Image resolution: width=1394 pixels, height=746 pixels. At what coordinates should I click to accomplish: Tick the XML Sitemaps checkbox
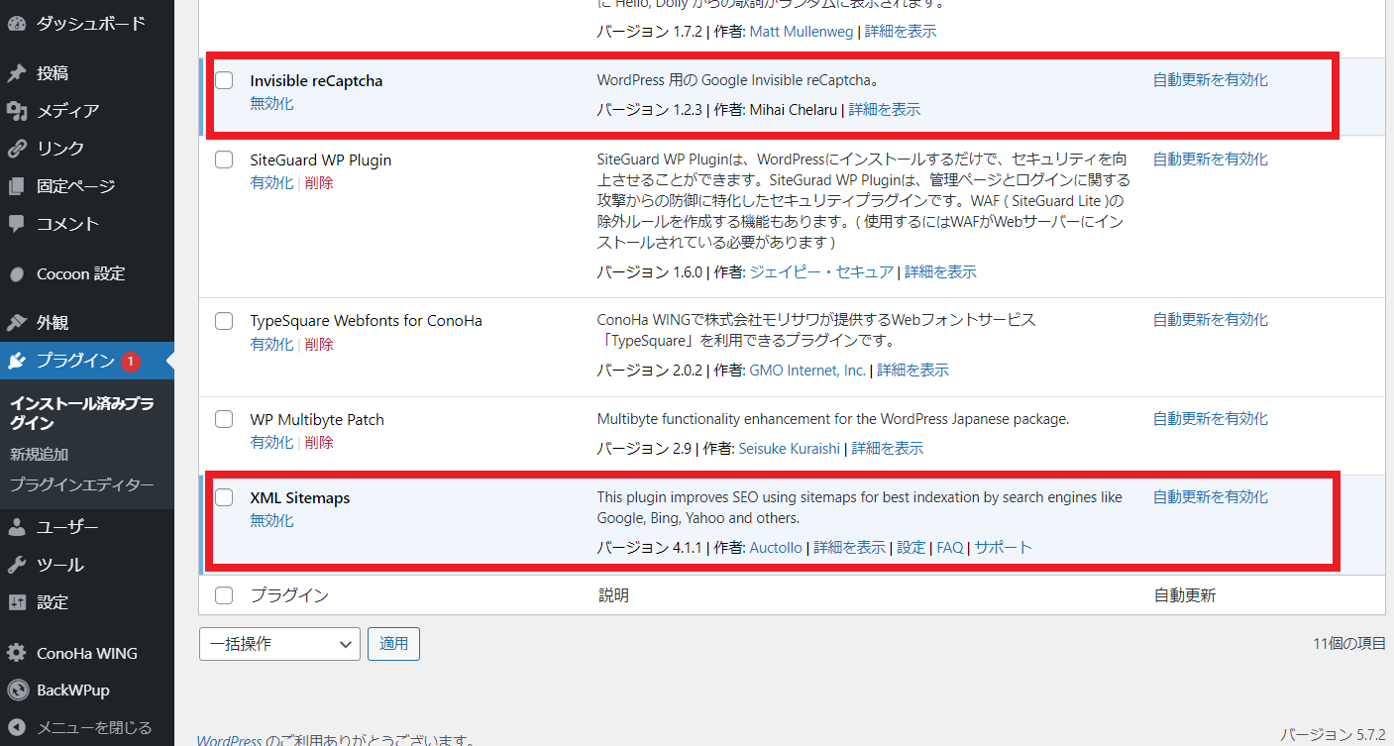coord(224,497)
